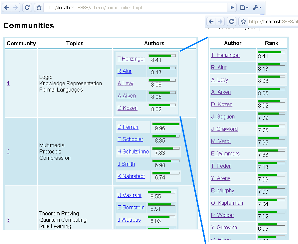Screen dimensions: 298x244
Task: Focus the communities.tmpl address bar
Action: click(135, 8)
